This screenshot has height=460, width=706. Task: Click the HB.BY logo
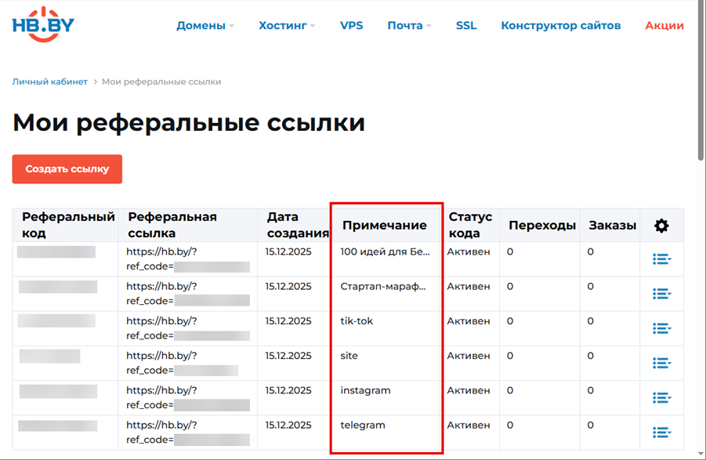[x=43, y=24]
